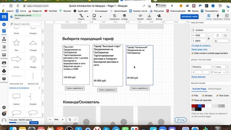Toggle the Fills checkbox

click(192, 95)
